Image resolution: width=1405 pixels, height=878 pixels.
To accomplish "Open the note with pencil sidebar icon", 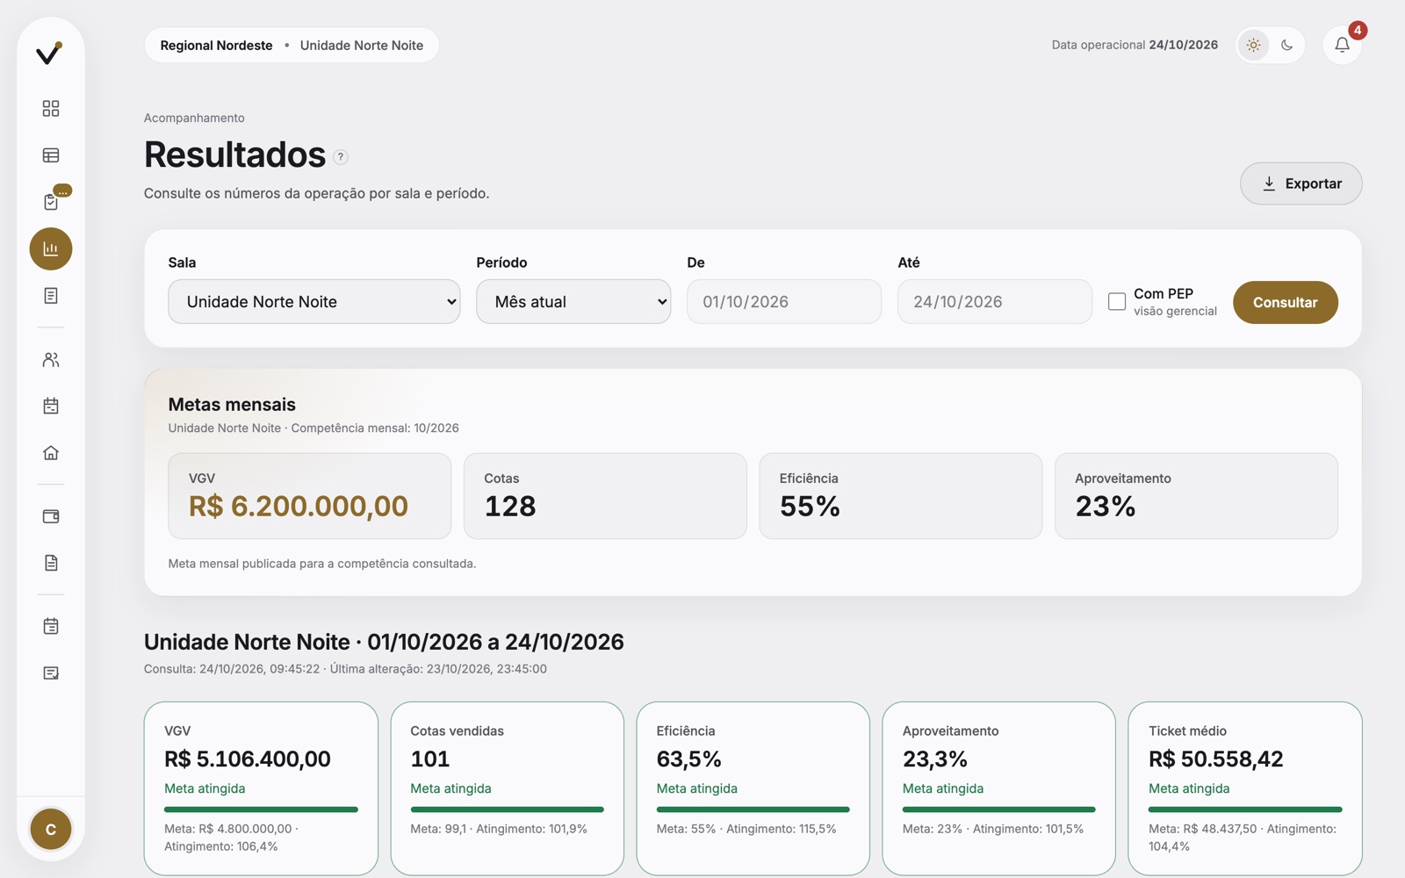I will click(x=51, y=673).
